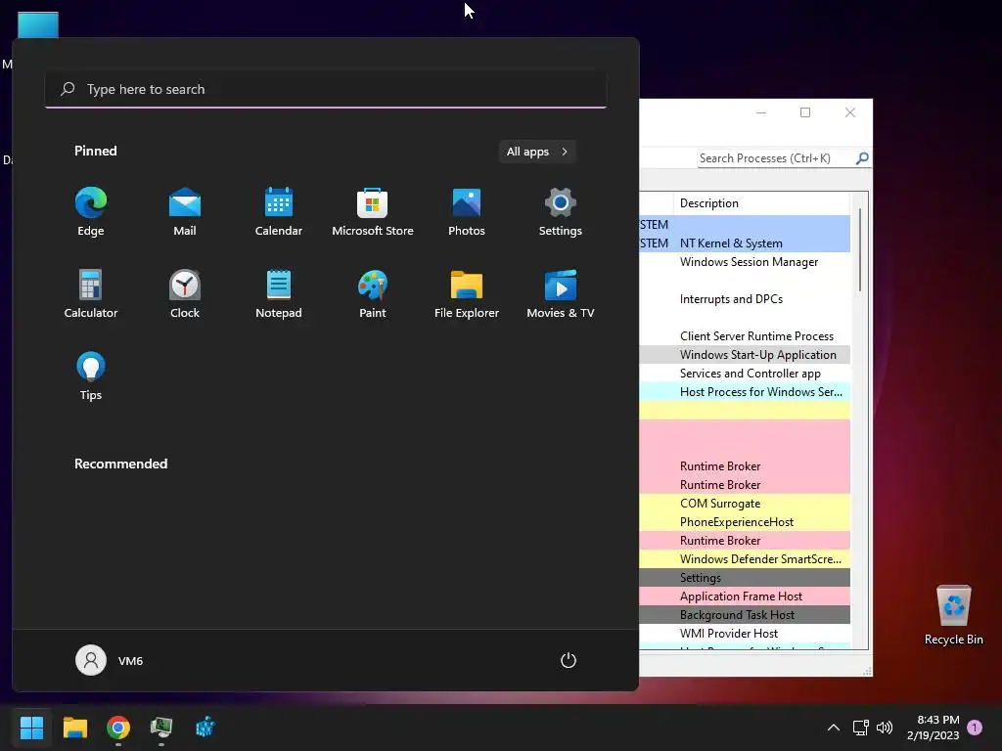Open Settings from pinned apps
The width and height of the screenshot is (1002, 751).
tap(561, 212)
